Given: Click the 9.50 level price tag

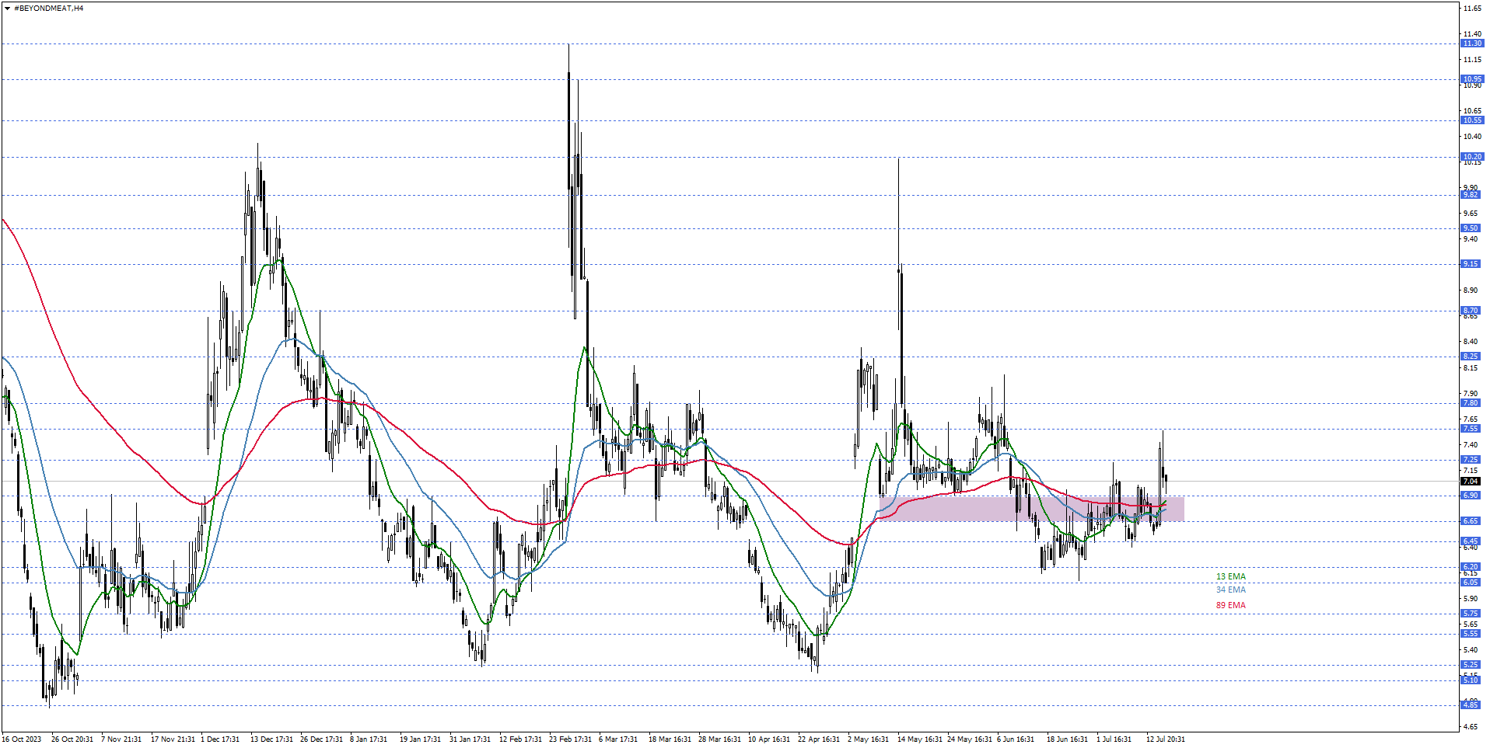Looking at the screenshot, I should tap(1471, 228).
